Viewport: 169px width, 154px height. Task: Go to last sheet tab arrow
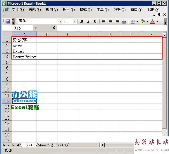coord(18,145)
